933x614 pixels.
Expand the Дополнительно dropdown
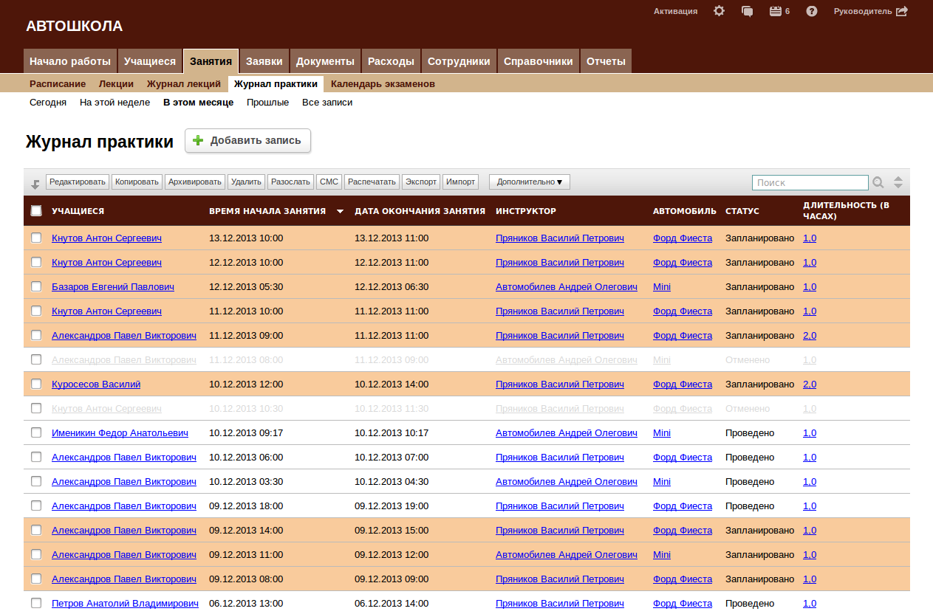(529, 182)
